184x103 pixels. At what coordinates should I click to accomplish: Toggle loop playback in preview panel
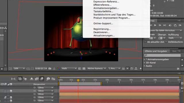(x=175, y=25)
